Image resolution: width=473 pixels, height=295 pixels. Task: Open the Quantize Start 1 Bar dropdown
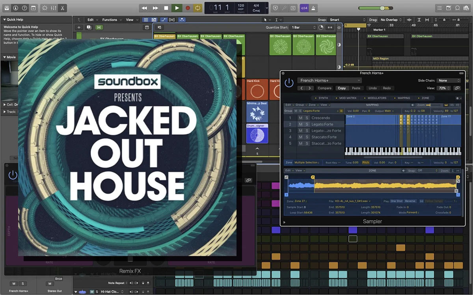pyautogui.click(x=303, y=28)
